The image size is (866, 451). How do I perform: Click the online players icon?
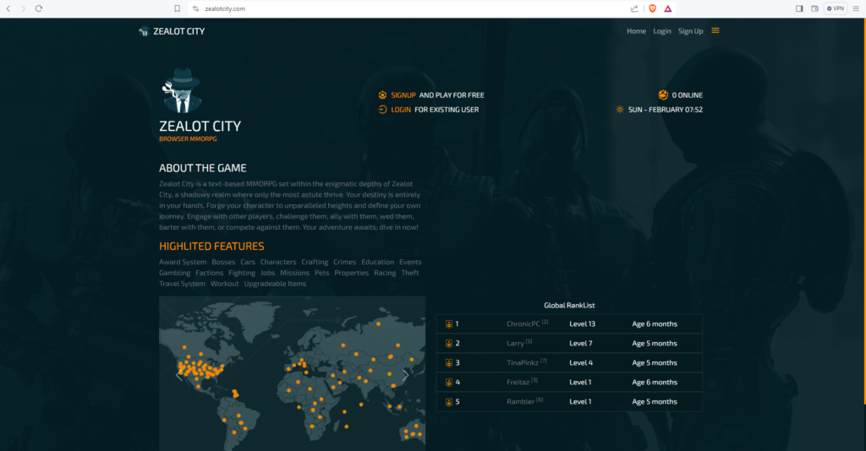663,95
